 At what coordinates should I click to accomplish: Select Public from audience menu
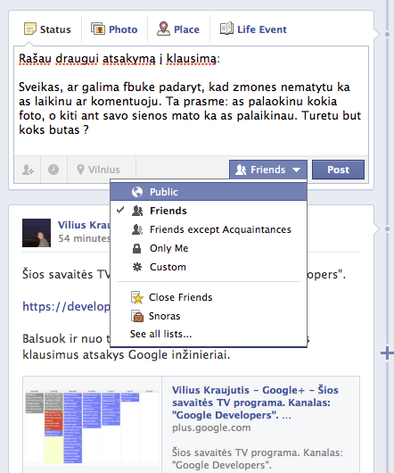point(209,192)
